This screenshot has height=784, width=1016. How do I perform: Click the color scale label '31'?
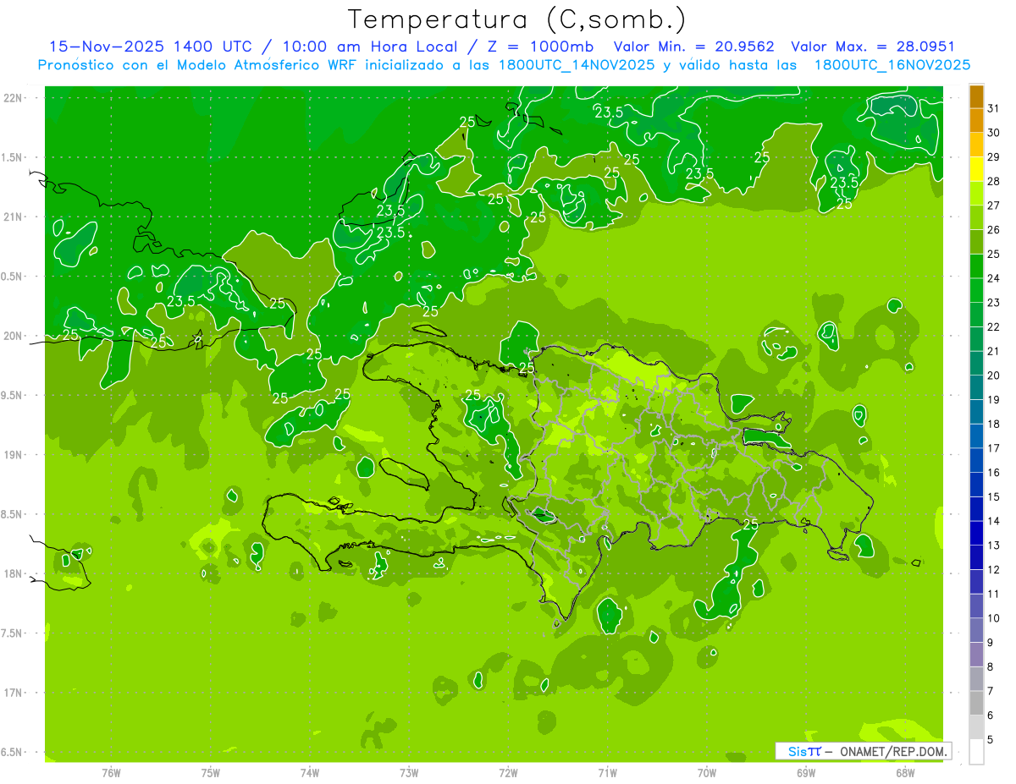[x=994, y=108]
